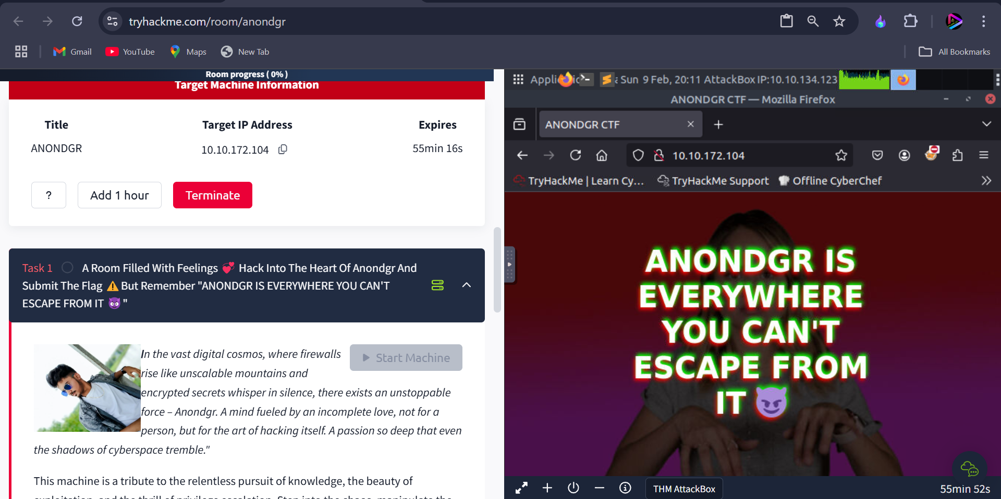Open Firefox tracking protection shield

tap(638, 155)
